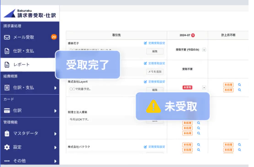Click the 株式会社LayerX vendor name

(x=78, y=81)
